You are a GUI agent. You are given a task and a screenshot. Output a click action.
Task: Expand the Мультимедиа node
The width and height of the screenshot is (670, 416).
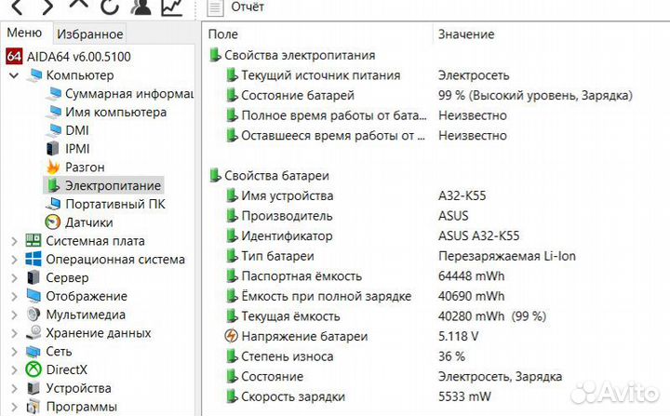(14, 315)
